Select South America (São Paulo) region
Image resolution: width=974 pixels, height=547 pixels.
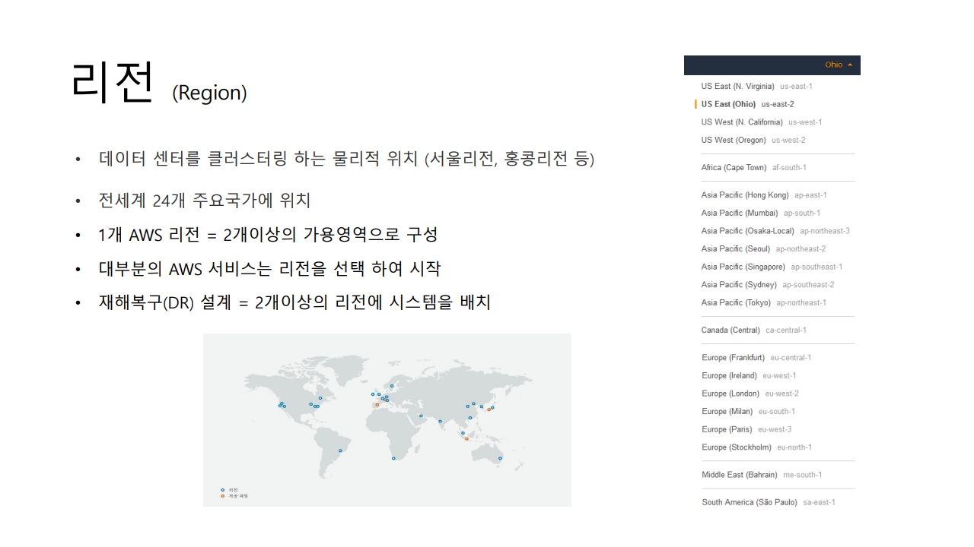(x=769, y=502)
